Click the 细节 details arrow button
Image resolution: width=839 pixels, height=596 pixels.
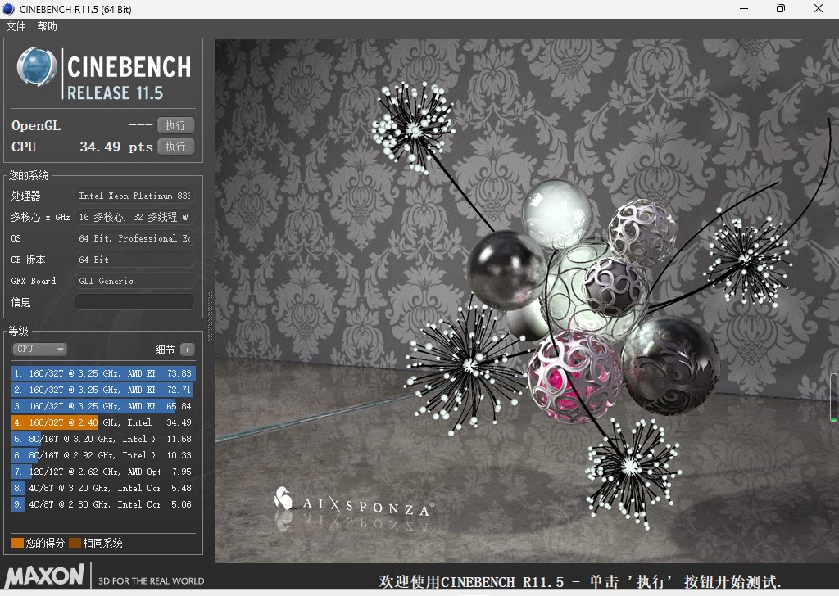click(188, 350)
